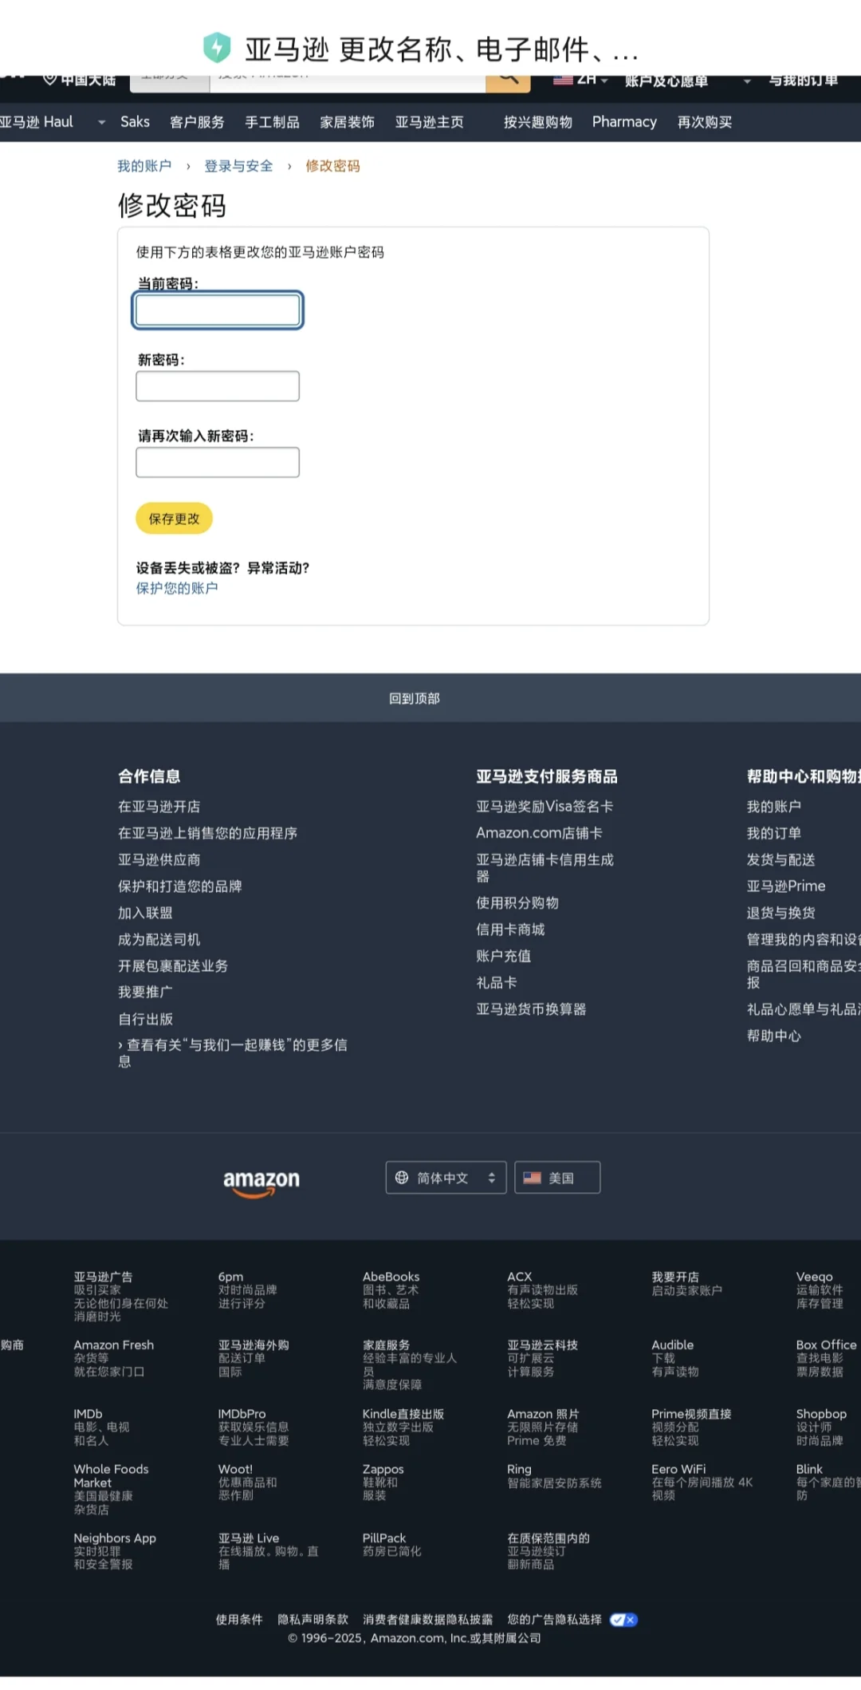The height and width of the screenshot is (1690, 861).
Task: Open 家居装饰 in navigation bar
Action: coord(347,122)
